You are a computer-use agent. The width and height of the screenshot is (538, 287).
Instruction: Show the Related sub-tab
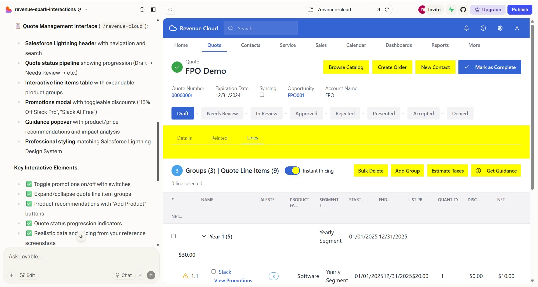(219, 138)
